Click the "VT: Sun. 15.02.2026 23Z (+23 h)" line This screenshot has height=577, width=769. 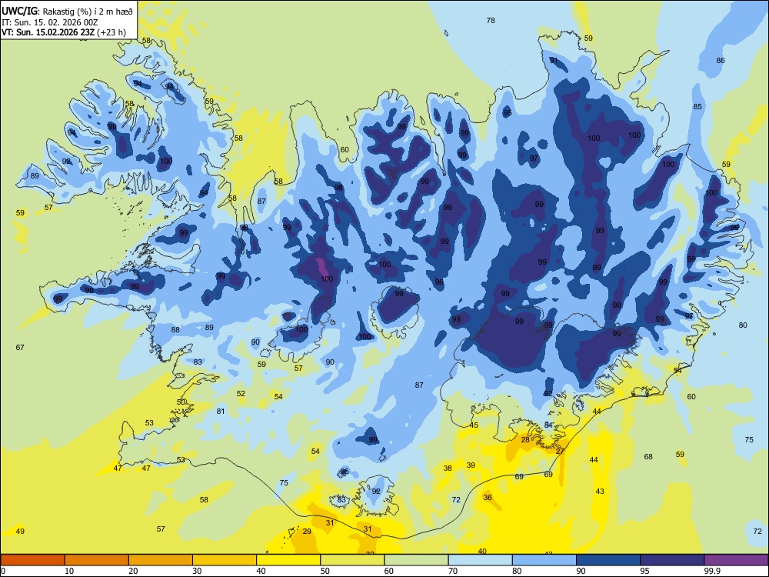pyautogui.click(x=64, y=32)
